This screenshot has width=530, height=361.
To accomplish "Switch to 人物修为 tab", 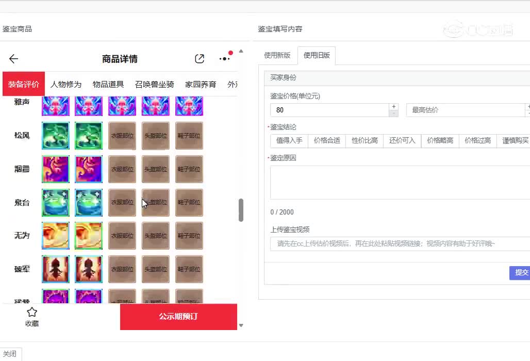I will [x=66, y=84].
